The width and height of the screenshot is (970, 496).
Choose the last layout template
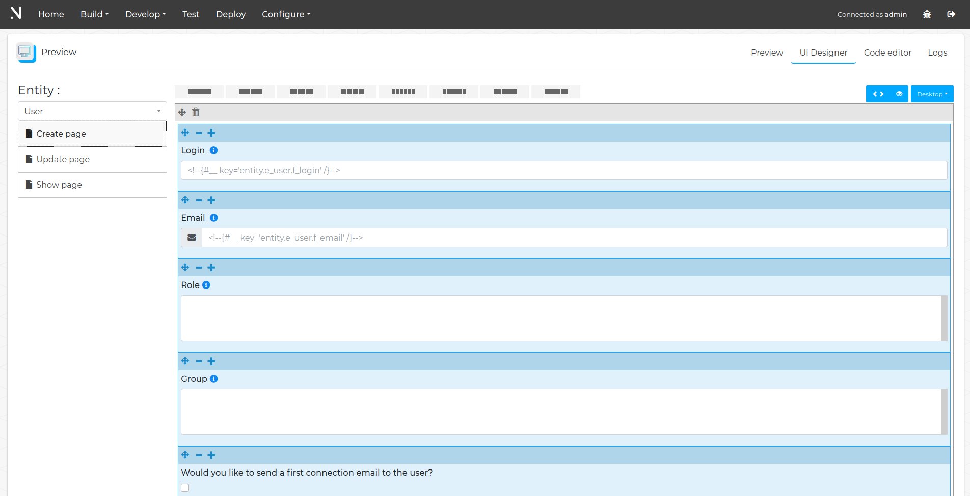pos(556,92)
